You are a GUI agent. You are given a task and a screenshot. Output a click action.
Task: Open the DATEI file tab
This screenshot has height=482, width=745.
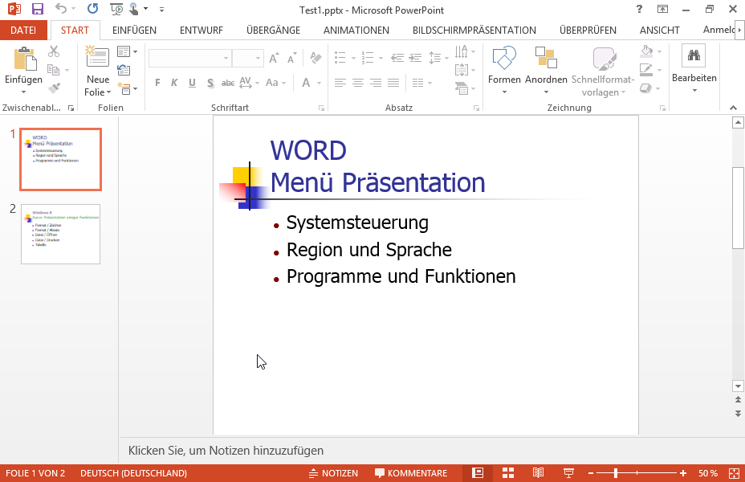23,30
